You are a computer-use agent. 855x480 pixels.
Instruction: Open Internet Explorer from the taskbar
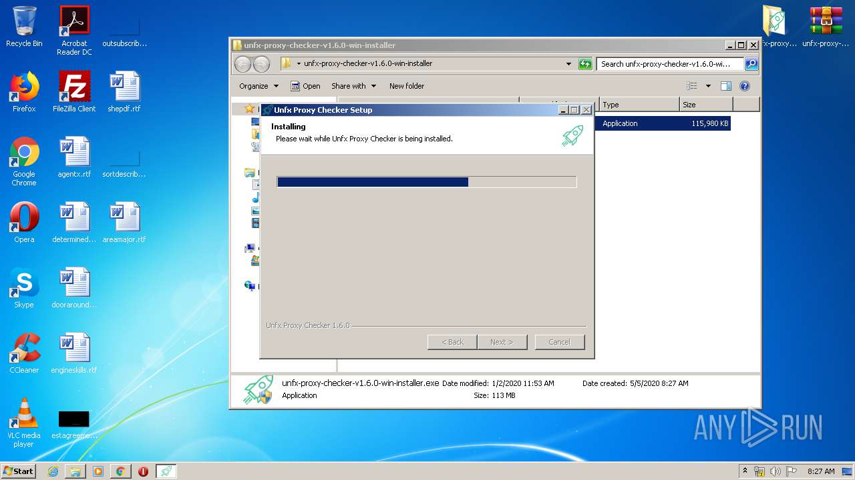(53, 471)
